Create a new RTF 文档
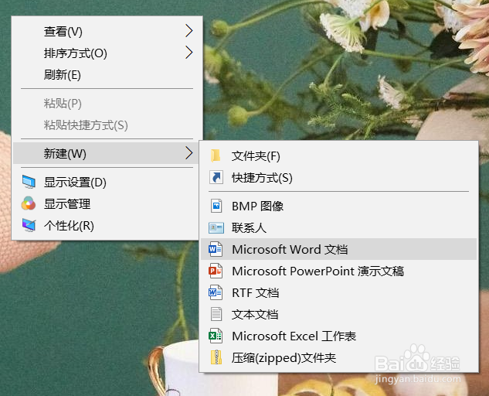The width and height of the screenshot is (489, 396). [x=338, y=292]
